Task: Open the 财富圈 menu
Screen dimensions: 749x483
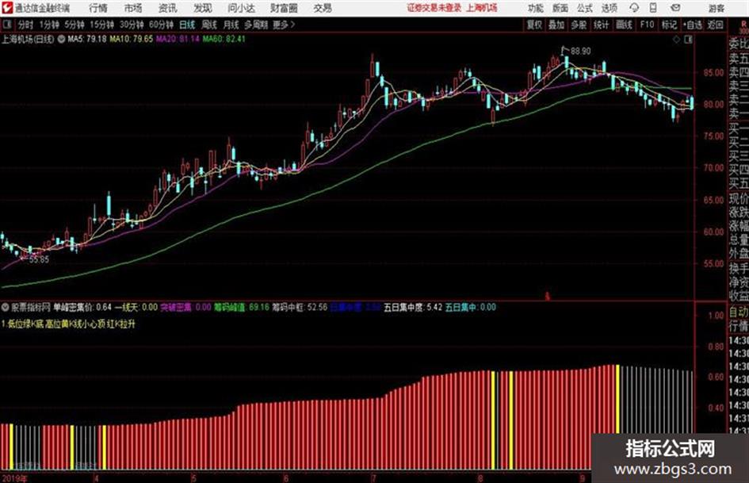Action: pos(284,8)
